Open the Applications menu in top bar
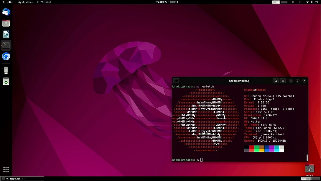The image size is (321, 181). pyautogui.click(x=25, y=2)
